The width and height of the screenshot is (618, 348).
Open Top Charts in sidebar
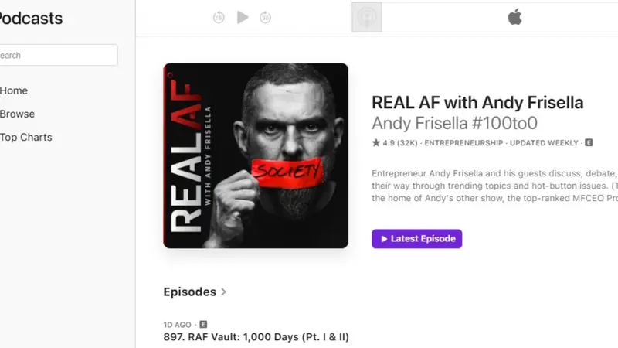click(26, 137)
